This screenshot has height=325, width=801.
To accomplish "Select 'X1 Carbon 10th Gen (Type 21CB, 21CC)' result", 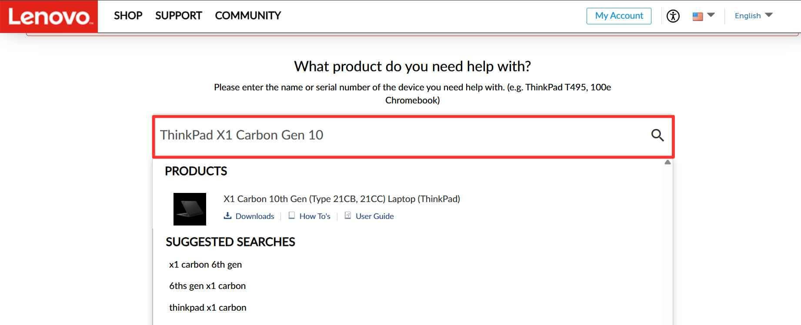I will (341, 199).
